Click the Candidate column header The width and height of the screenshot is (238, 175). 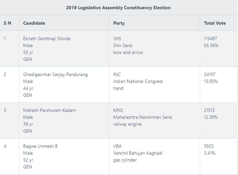click(34, 23)
